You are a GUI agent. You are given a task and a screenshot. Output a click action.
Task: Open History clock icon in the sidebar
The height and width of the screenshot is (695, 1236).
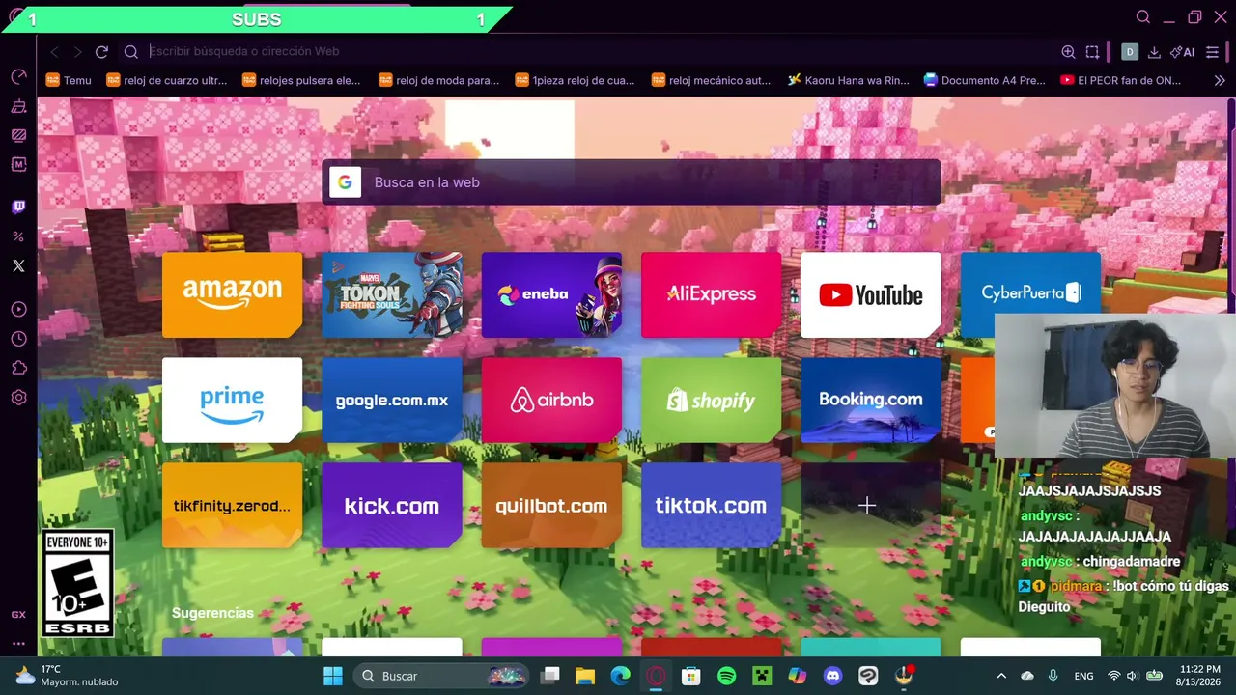point(18,339)
